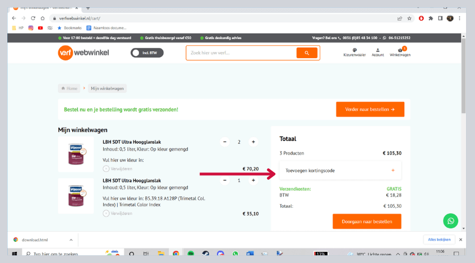Image resolution: width=475 pixels, height=263 pixels.
Task: Open the Winkelwagen basket icon
Action: pos(400,51)
